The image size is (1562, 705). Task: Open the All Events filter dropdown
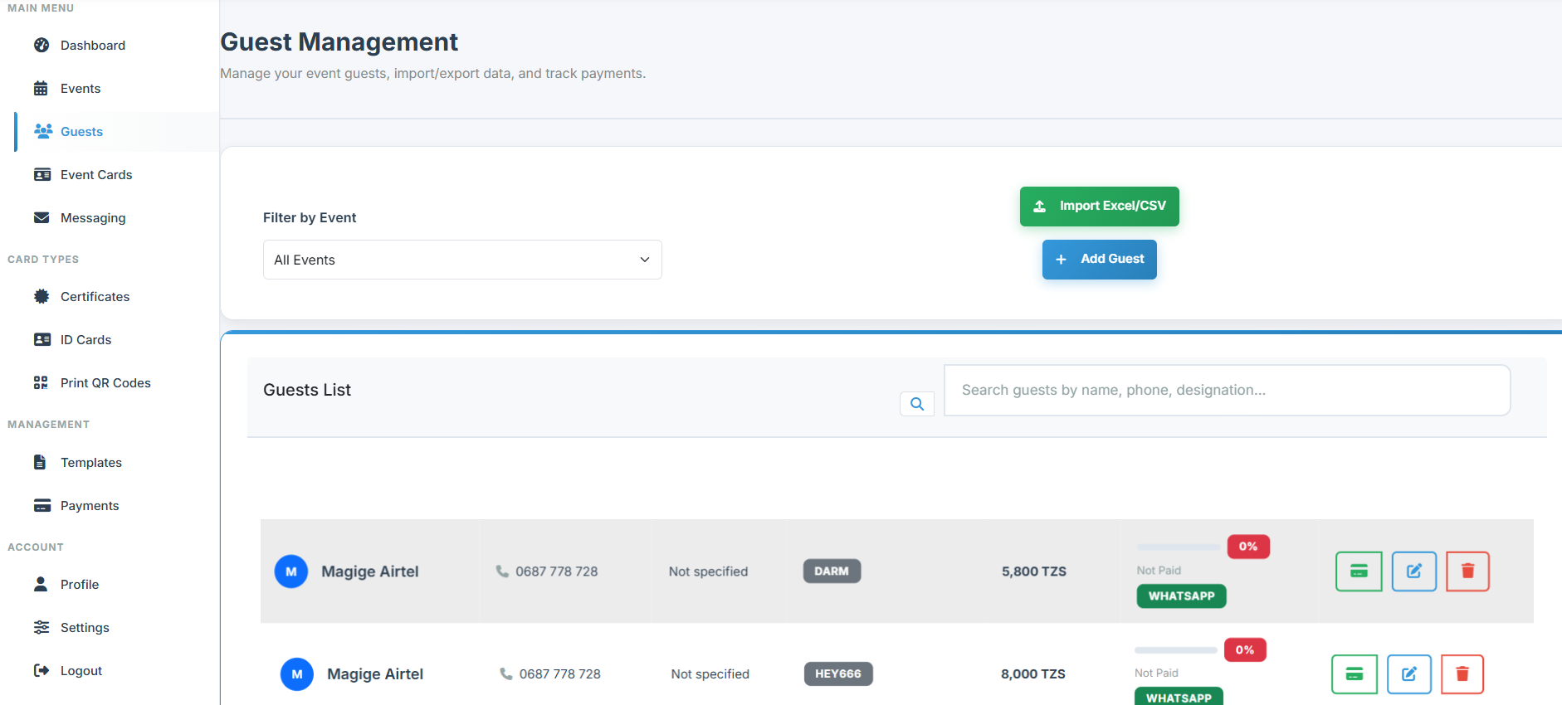462,260
